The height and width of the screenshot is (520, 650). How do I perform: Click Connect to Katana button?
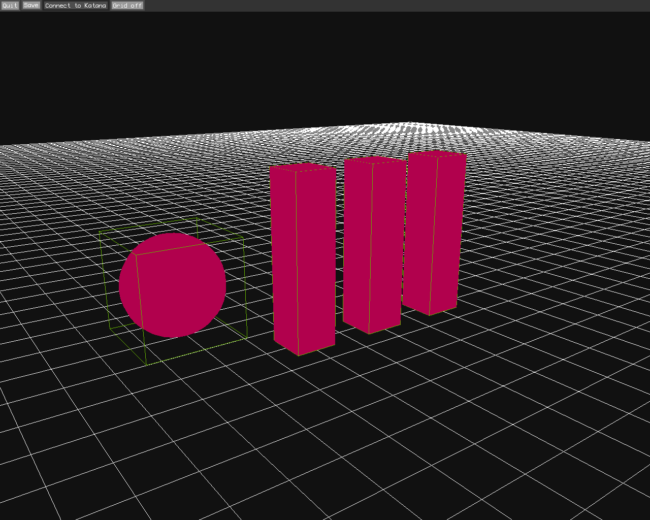(76, 6)
